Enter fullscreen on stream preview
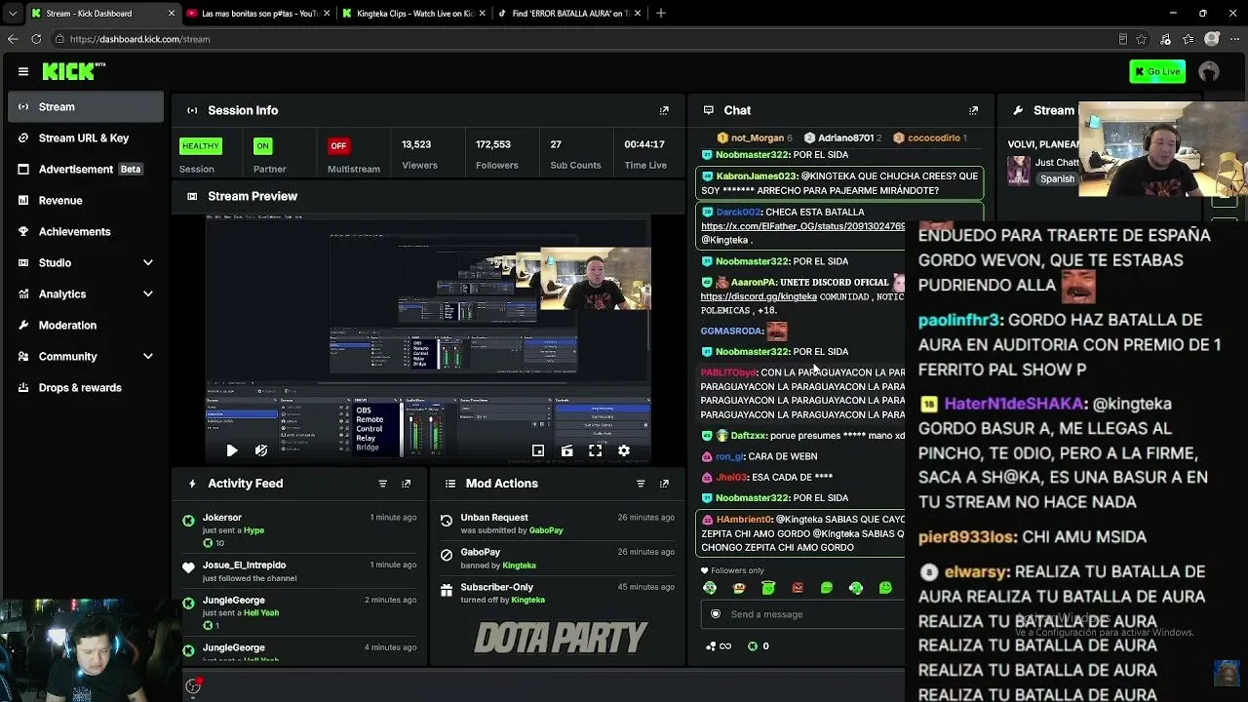This screenshot has height=702, width=1248. coord(595,450)
